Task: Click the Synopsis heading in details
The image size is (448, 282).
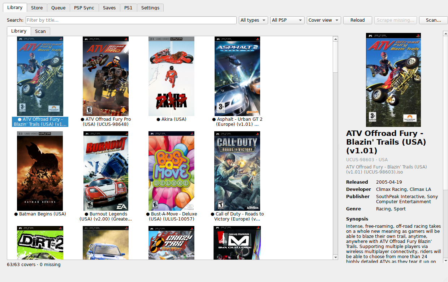Action: coord(357,219)
